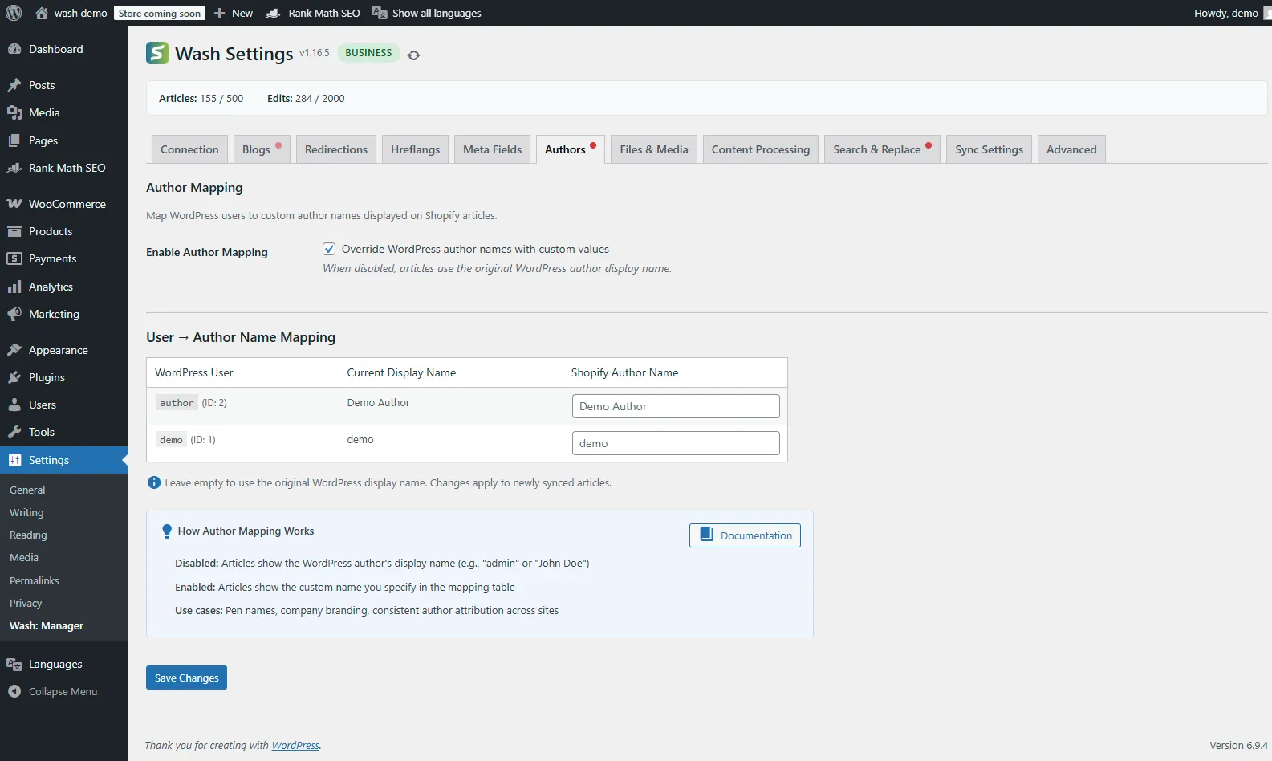Viewport: 1272px width, 761px height.
Task: Click the BUSINESS plan badge
Action: click(368, 53)
